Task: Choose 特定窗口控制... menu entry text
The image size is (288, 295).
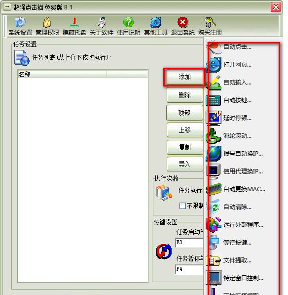Action: coord(243,278)
